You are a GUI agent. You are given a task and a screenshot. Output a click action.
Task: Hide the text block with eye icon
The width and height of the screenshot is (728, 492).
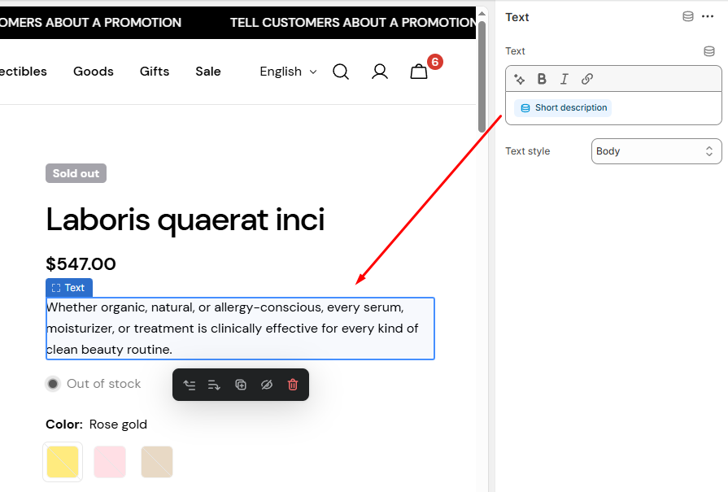click(267, 385)
